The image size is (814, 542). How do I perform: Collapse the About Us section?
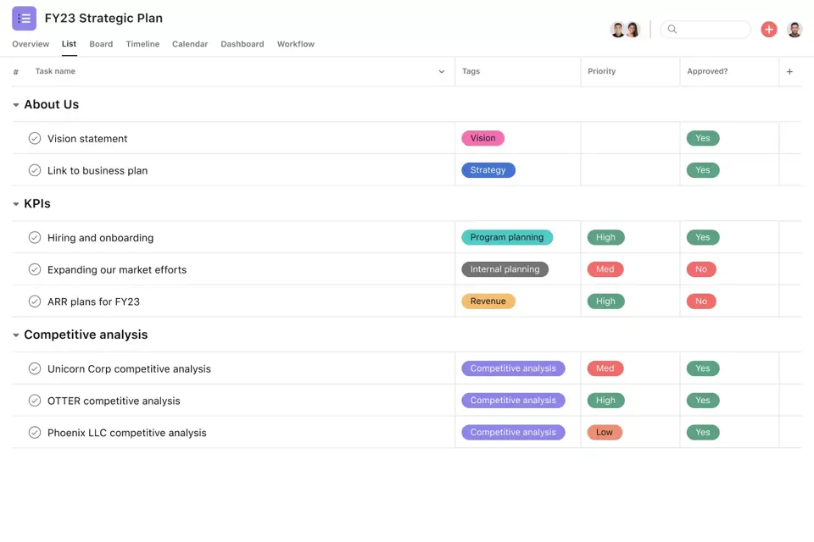15,104
